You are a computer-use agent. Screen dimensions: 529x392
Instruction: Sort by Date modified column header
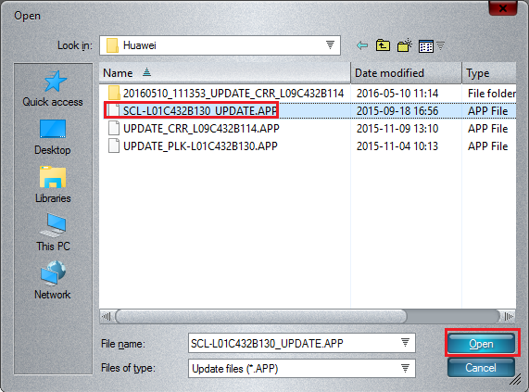(406, 73)
